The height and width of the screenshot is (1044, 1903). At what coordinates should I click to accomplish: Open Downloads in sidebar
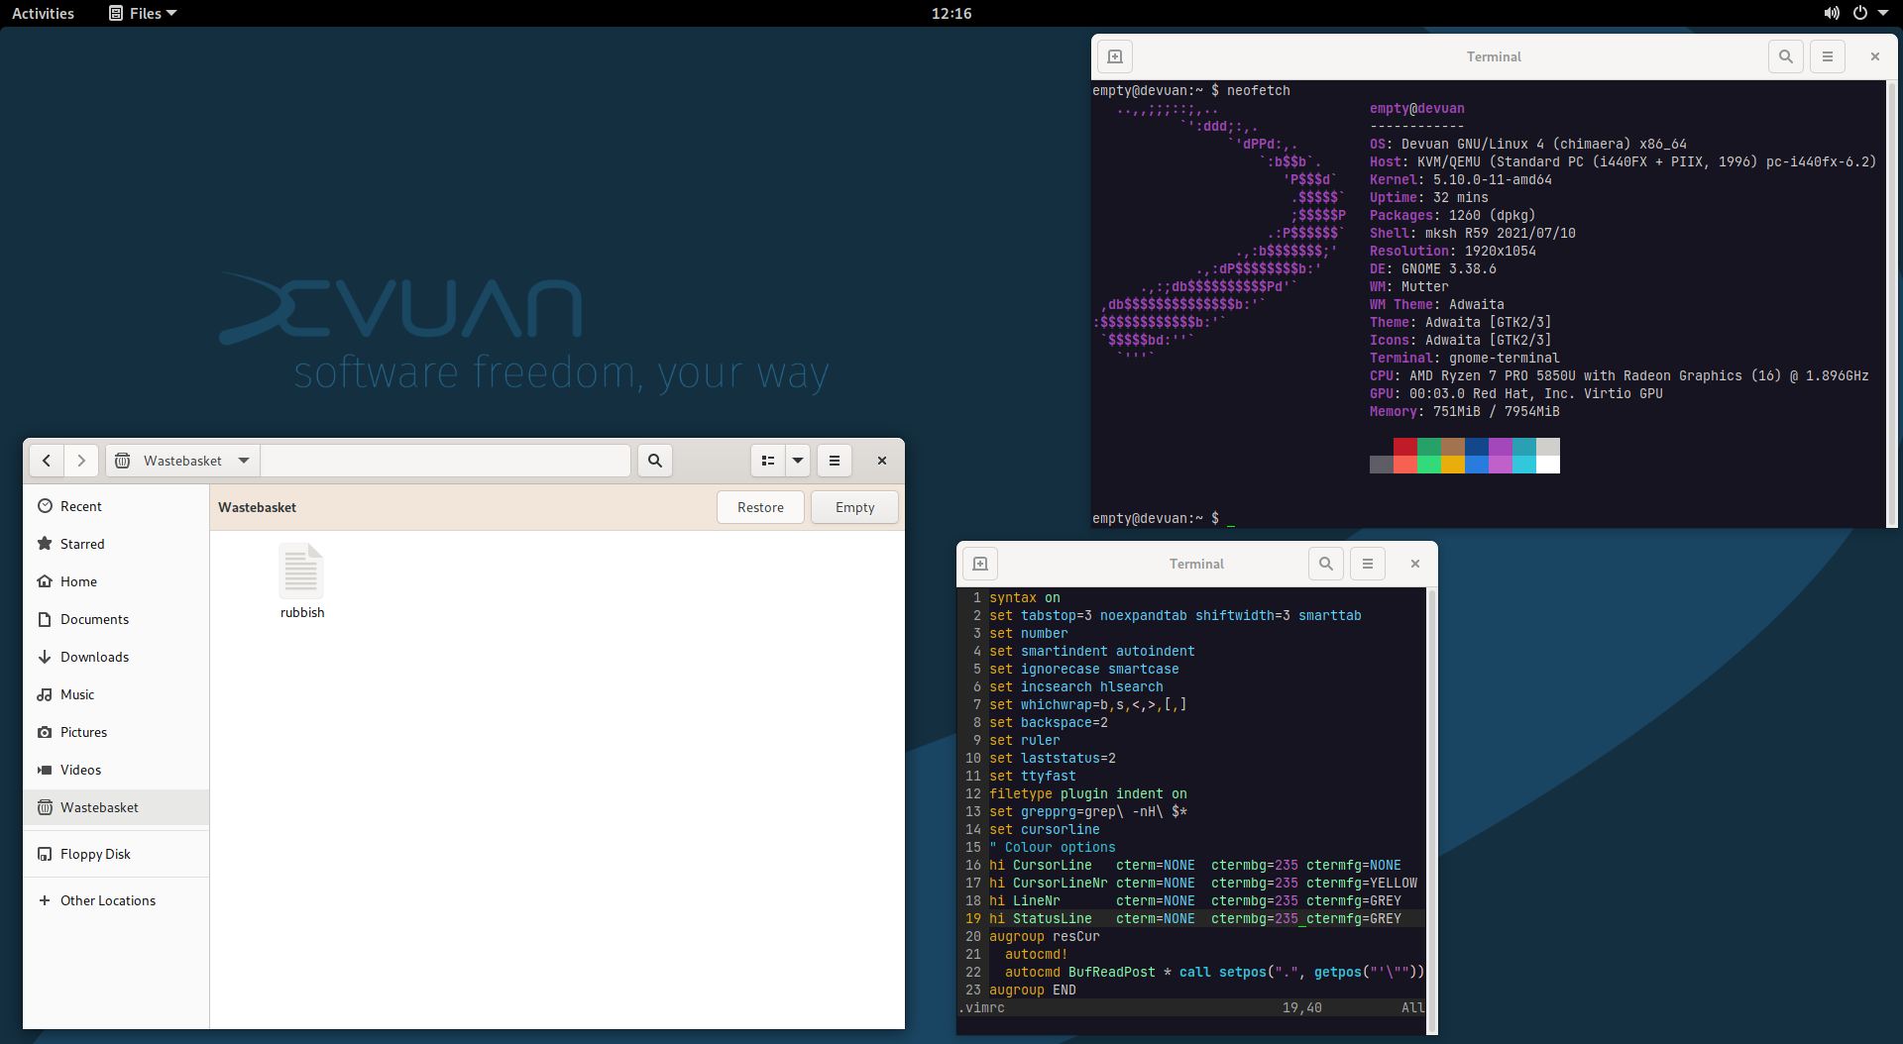click(x=116, y=657)
